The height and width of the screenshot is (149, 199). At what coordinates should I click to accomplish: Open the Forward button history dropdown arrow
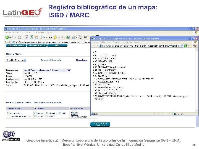(23, 37)
